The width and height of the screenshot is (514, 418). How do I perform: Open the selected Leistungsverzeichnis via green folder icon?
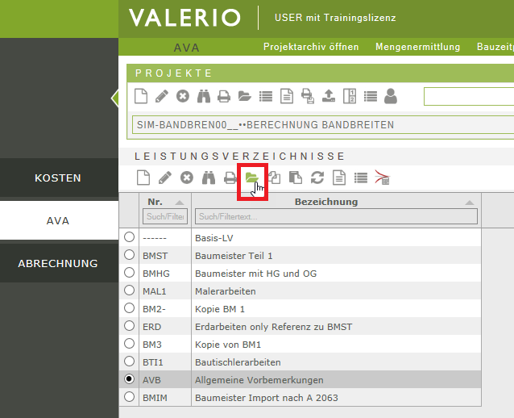pyautogui.click(x=251, y=178)
